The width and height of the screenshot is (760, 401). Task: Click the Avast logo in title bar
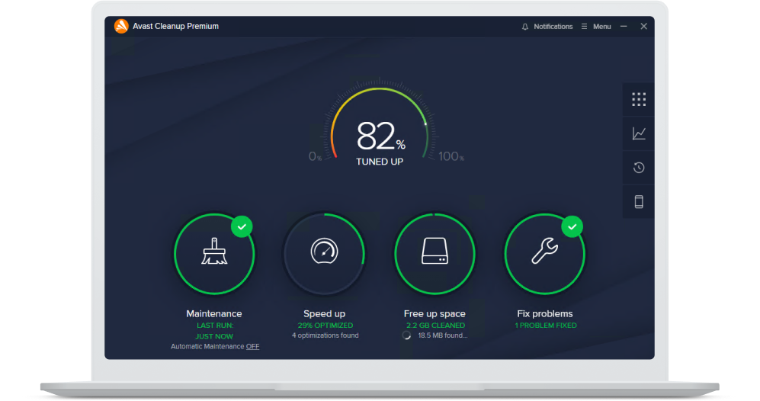click(121, 26)
